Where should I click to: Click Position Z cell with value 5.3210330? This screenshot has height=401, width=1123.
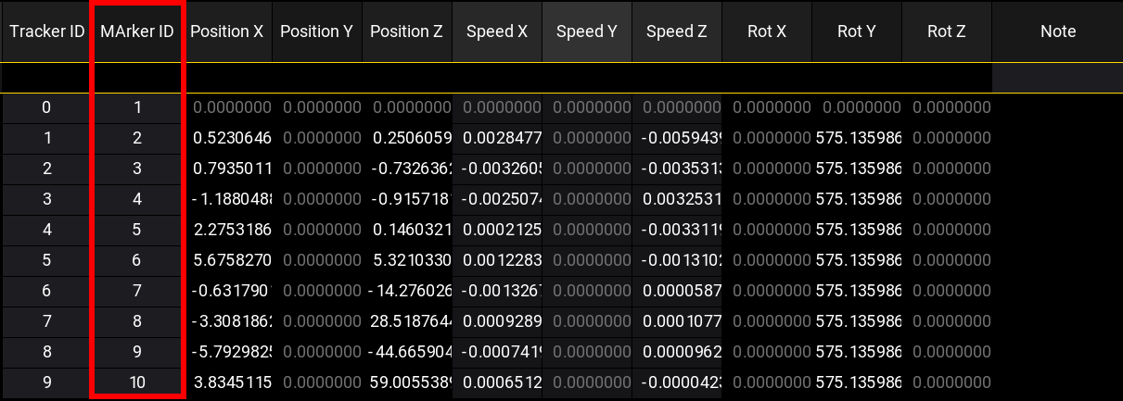(410, 260)
